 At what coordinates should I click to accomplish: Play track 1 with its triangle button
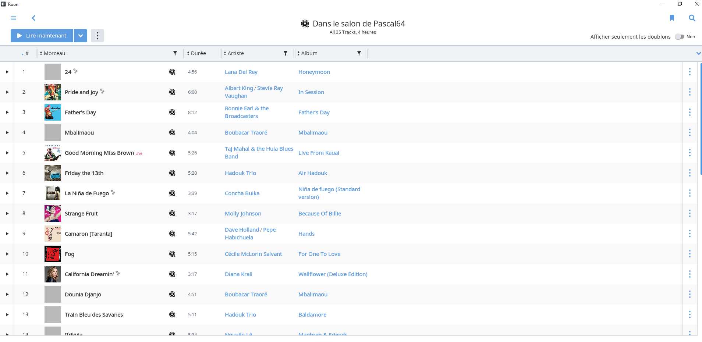pos(7,72)
